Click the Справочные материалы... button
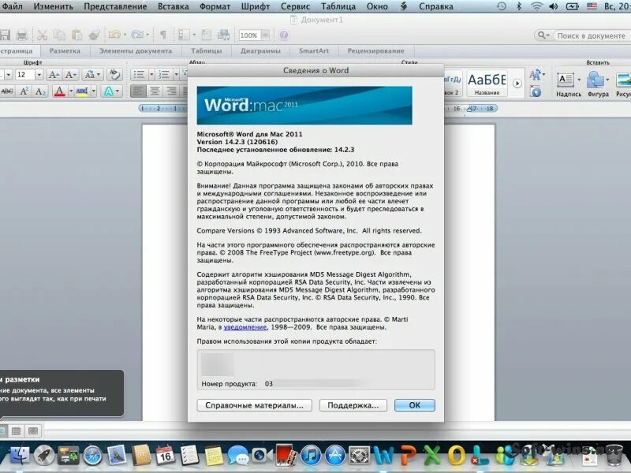The width and height of the screenshot is (631, 473). coord(254,405)
